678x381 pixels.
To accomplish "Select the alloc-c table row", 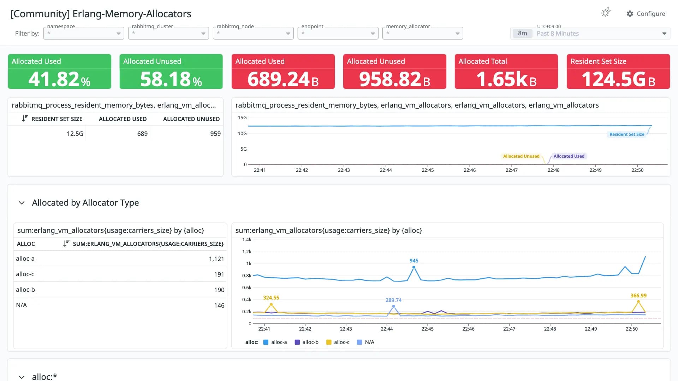I will [x=120, y=274].
